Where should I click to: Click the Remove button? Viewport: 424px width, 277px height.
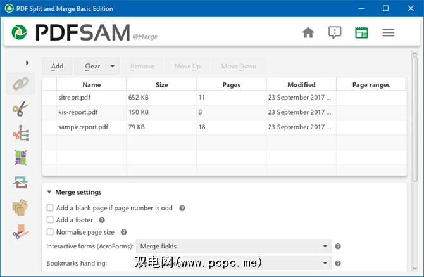click(142, 66)
